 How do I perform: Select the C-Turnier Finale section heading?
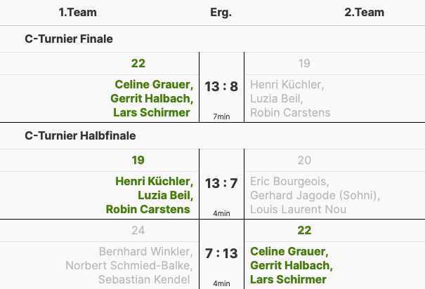(x=68, y=39)
